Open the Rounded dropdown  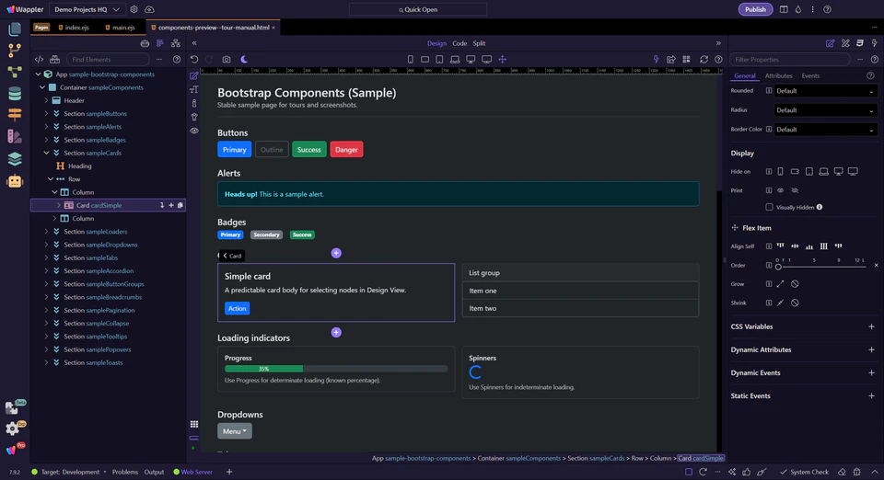(x=825, y=91)
